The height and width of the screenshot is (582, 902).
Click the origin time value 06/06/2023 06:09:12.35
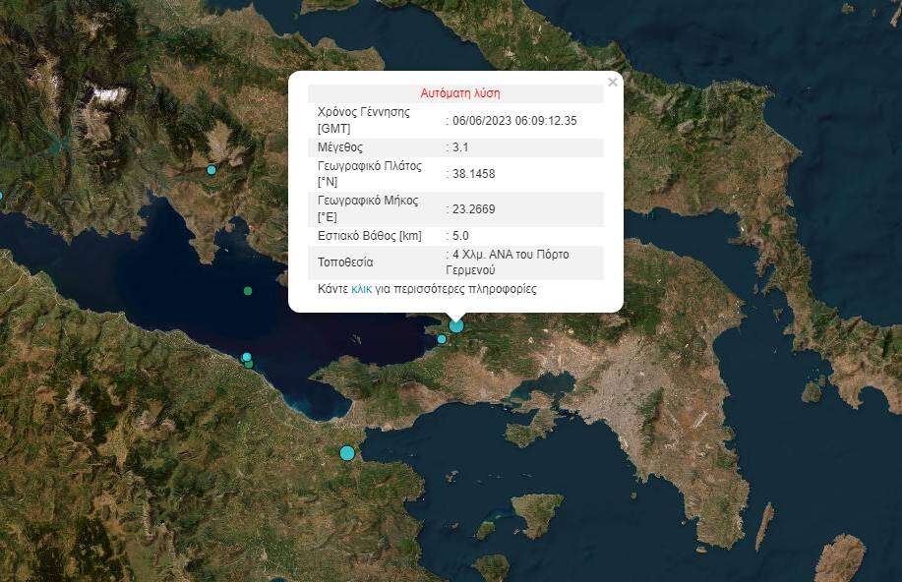(513, 121)
